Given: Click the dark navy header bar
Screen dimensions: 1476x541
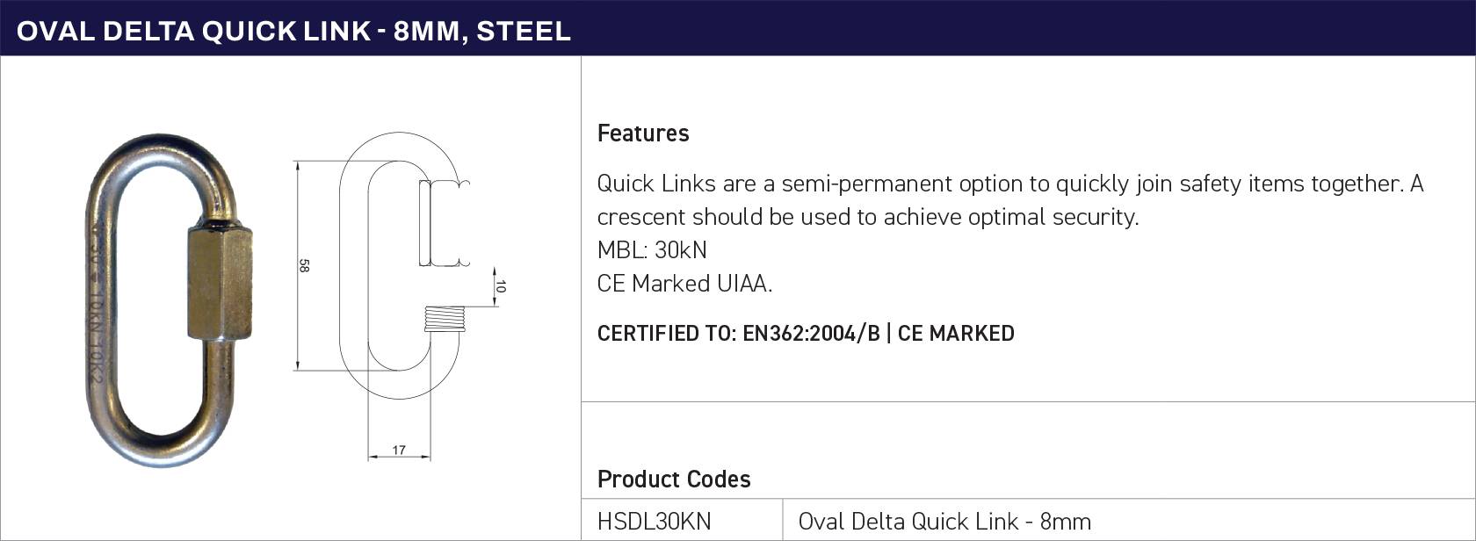Looking at the screenshot, I should tap(738, 28).
